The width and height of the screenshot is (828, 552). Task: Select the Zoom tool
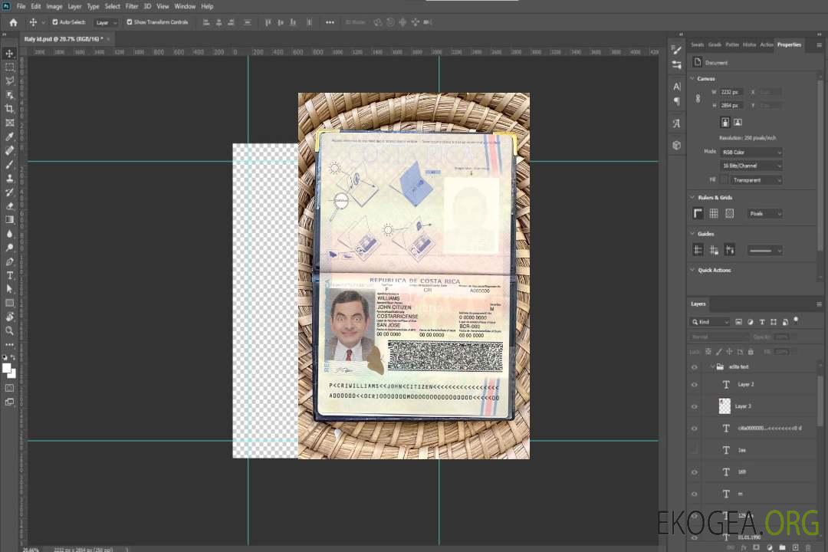click(x=10, y=330)
